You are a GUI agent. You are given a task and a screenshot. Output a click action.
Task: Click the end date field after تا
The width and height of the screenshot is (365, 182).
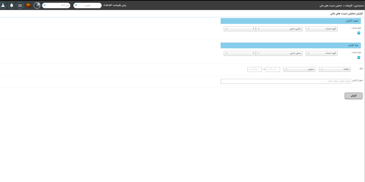tap(255, 70)
